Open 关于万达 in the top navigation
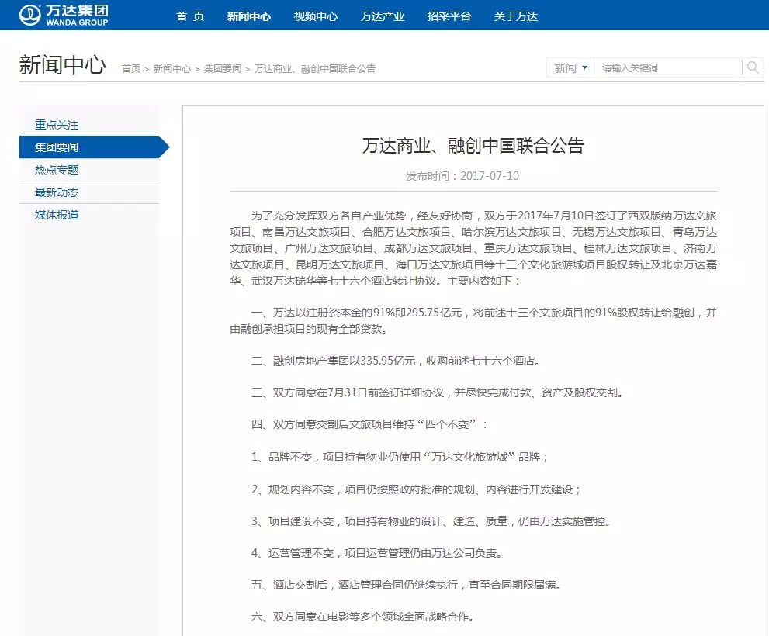 [x=515, y=16]
